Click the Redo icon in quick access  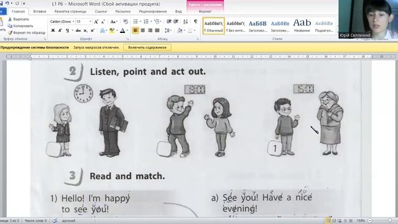(17, 4)
